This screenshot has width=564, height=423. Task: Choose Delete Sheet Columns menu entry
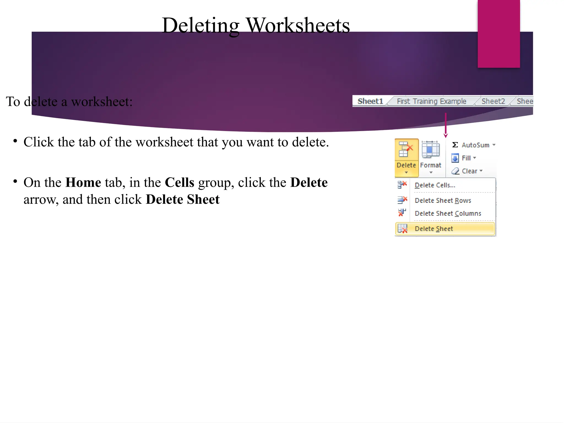(x=448, y=213)
